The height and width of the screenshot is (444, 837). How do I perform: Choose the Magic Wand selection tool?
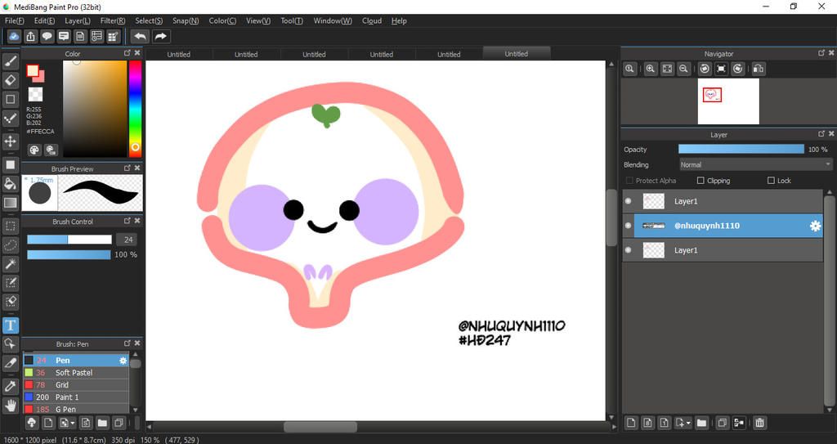pyautogui.click(x=11, y=263)
